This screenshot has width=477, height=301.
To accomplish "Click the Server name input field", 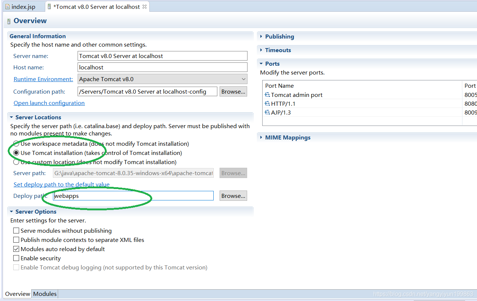I will click(x=163, y=56).
